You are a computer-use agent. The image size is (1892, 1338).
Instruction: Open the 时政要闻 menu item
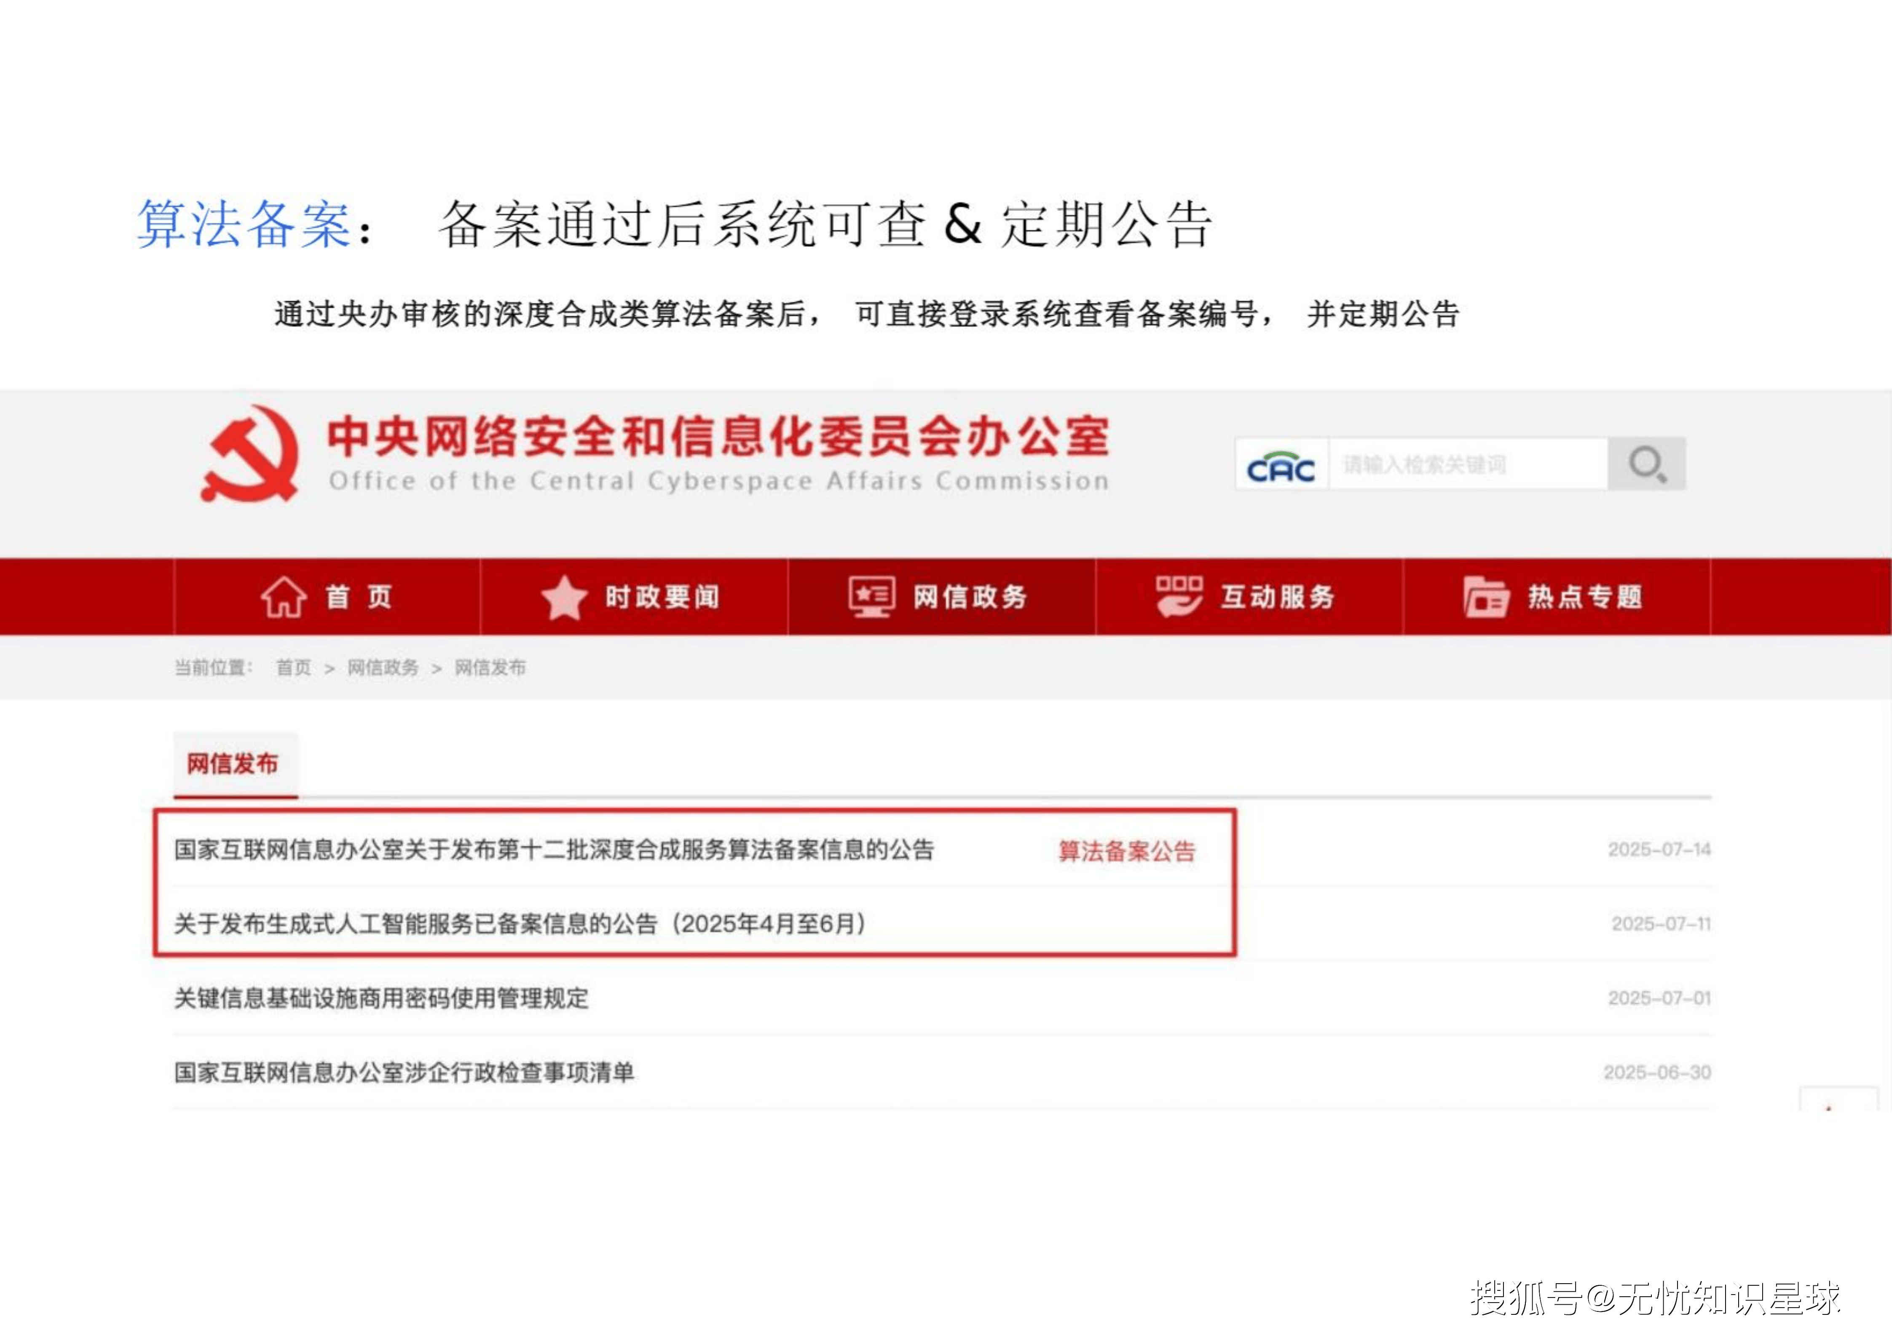[x=662, y=596]
